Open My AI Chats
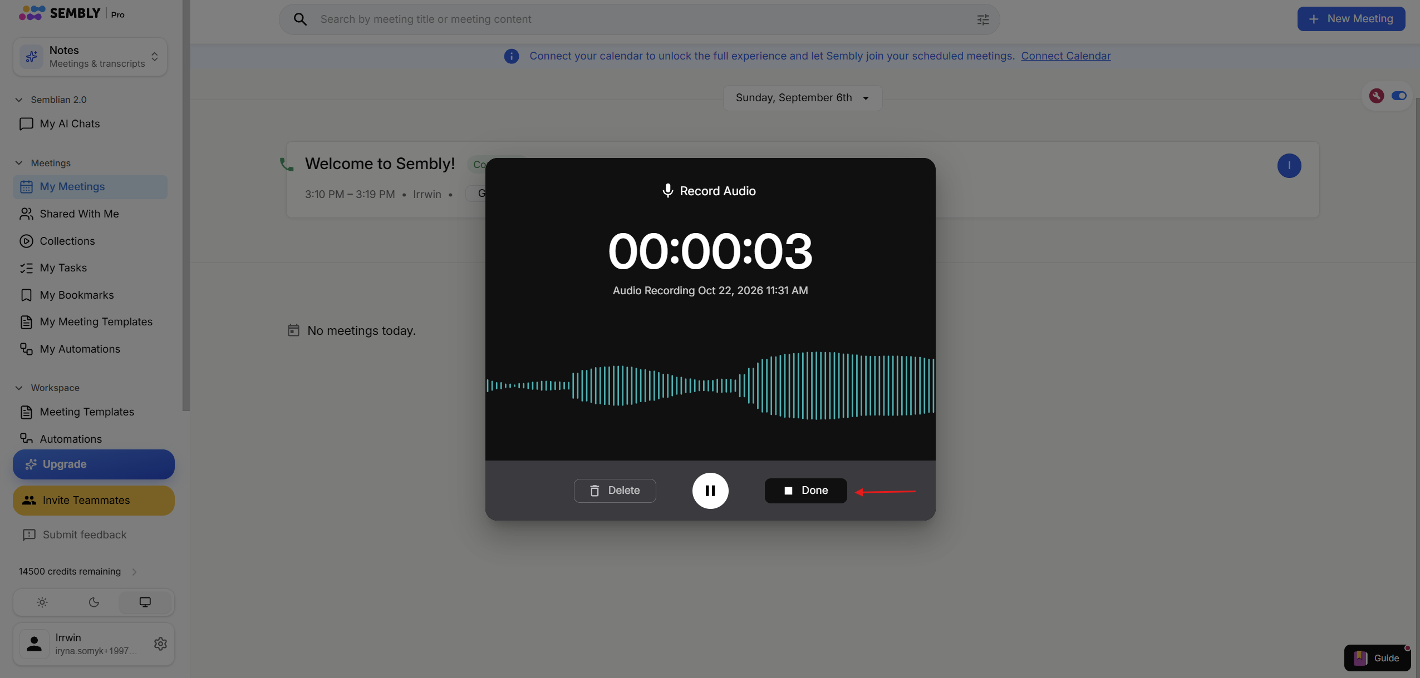Image resolution: width=1420 pixels, height=678 pixels. [90, 123]
